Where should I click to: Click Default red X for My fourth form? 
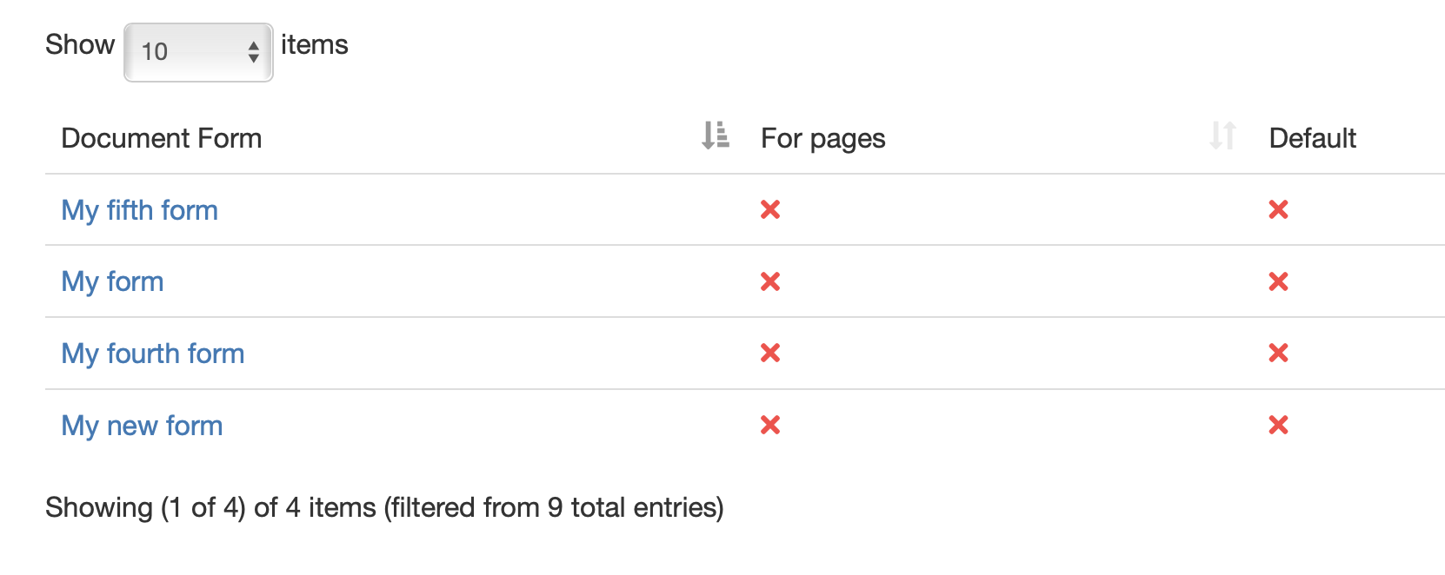click(1278, 353)
